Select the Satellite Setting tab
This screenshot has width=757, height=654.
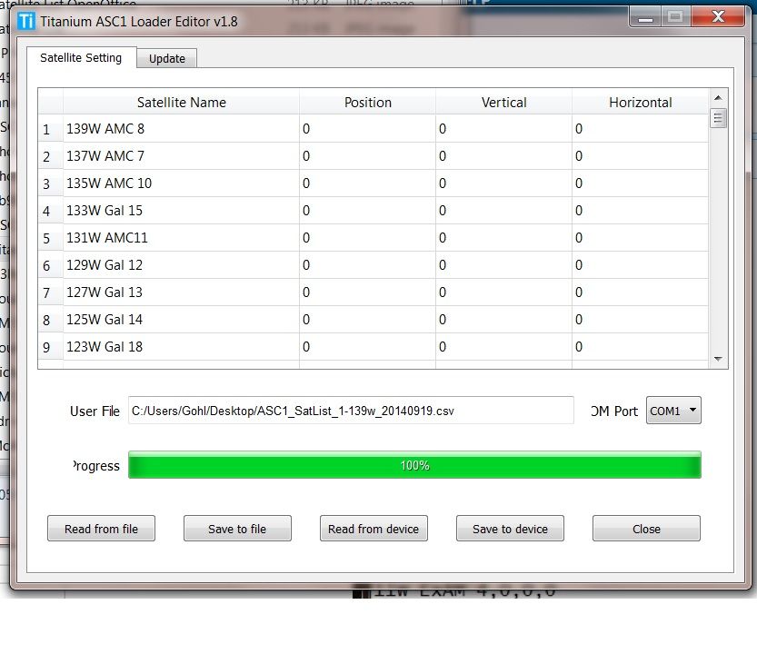pyautogui.click(x=81, y=58)
